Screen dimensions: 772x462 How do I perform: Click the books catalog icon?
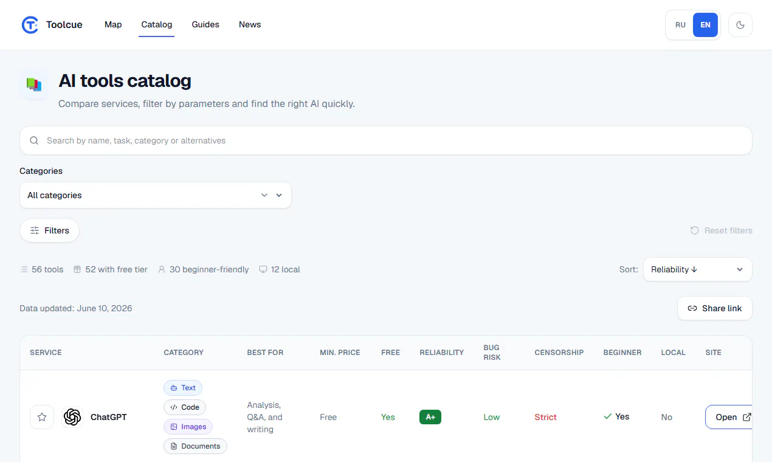34,84
